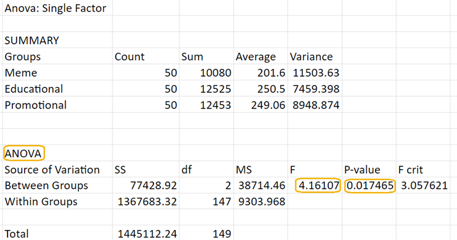Select the Meme group cell

21,73
